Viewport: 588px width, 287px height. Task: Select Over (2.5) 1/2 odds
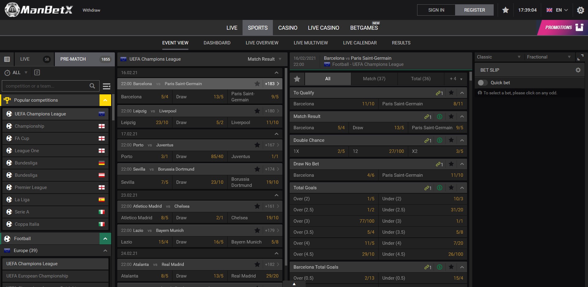pyautogui.click(x=334, y=210)
